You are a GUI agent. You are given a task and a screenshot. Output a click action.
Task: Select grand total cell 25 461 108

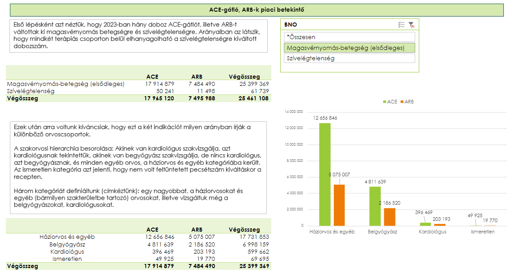[254, 98]
